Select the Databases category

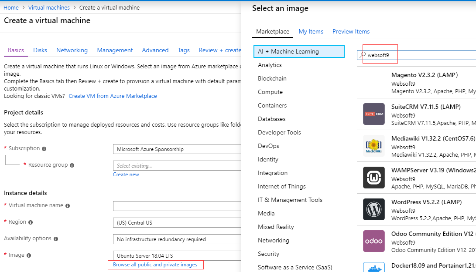pos(271,119)
